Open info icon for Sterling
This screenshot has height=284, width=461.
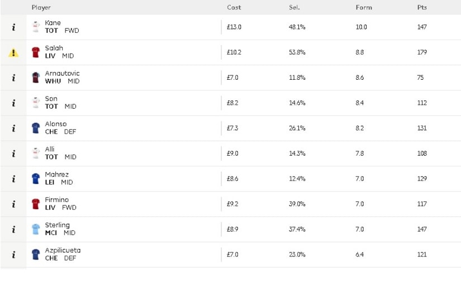(x=13, y=229)
